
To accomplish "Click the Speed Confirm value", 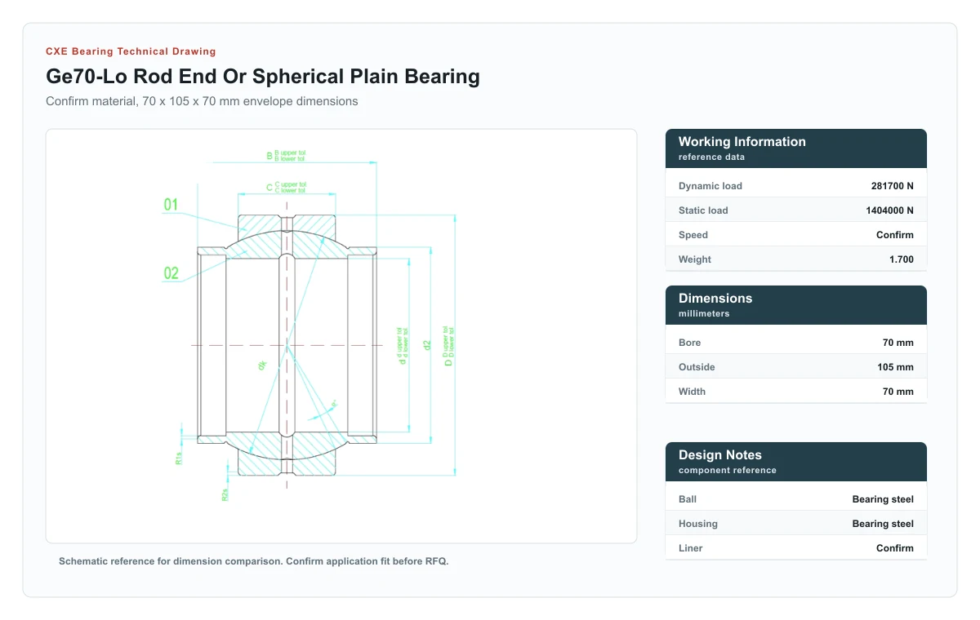I will 895,235.
